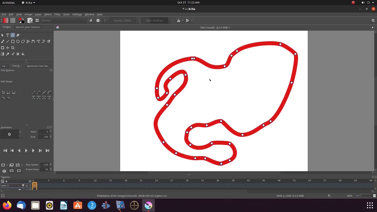
Task: Open the Settings menu
Action: [77, 14]
